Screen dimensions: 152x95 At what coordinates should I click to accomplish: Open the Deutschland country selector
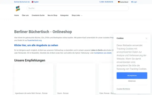pos(123,2)
